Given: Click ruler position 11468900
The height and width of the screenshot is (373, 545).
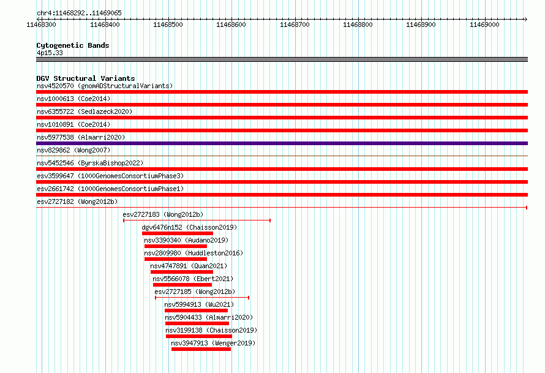Looking at the screenshot, I should tap(421, 24).
